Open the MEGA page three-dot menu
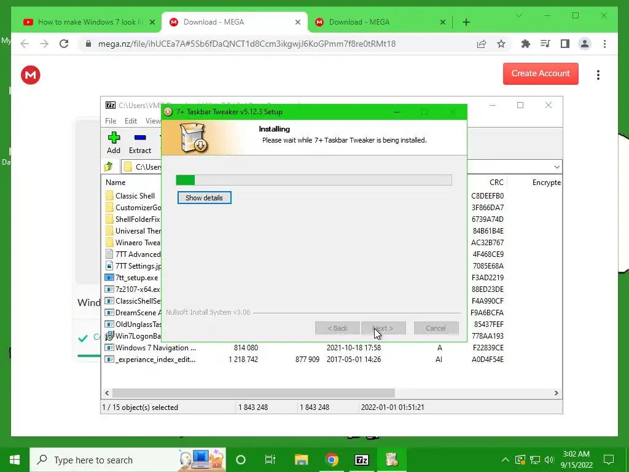 point(598,75)
